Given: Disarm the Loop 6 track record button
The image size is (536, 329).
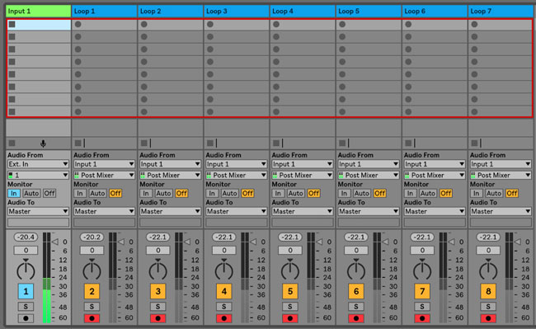Looking at the screenshot, I should 422,318.
